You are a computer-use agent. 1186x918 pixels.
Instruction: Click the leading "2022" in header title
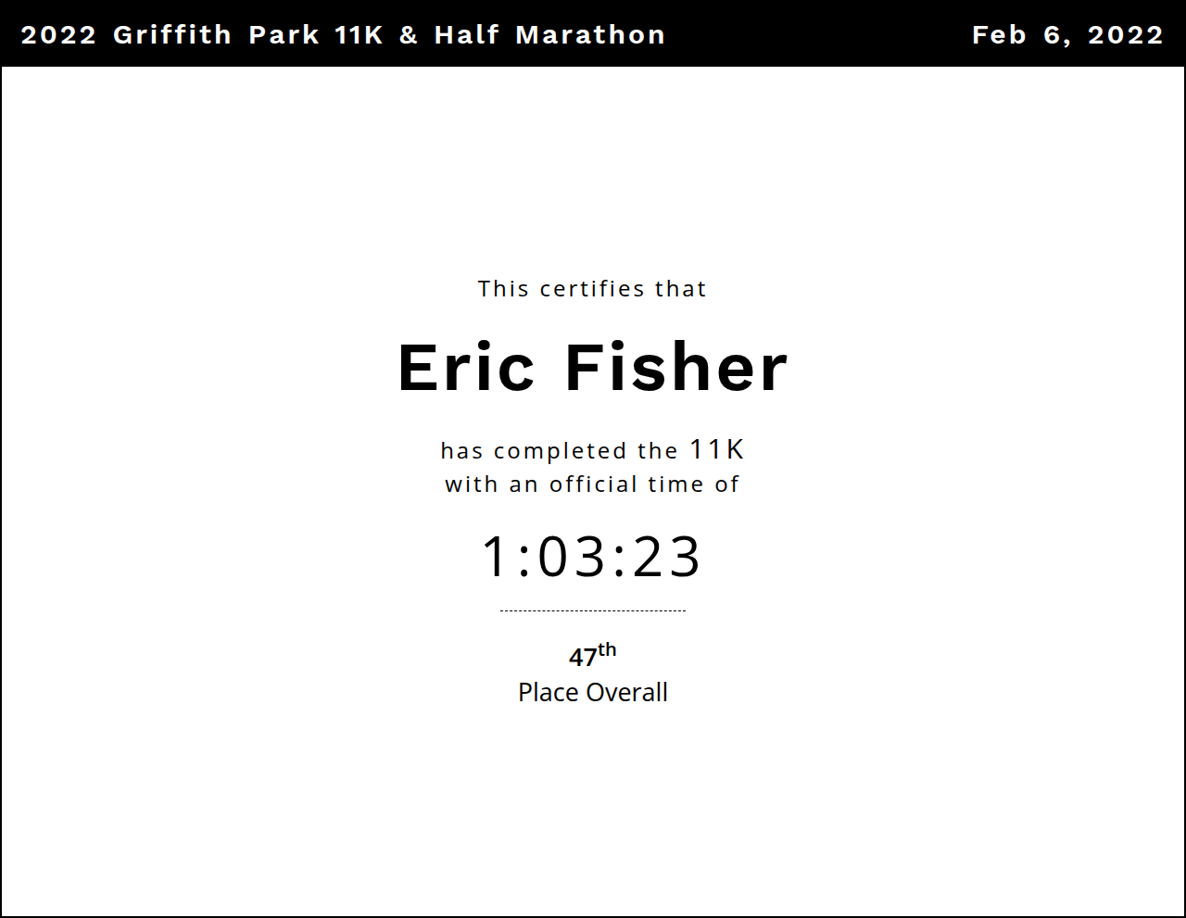click(58, 35)
